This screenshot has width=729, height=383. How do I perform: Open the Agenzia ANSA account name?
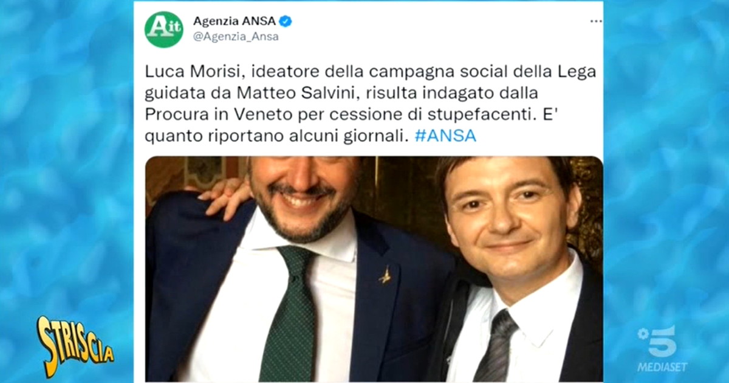tap(234, 21)
